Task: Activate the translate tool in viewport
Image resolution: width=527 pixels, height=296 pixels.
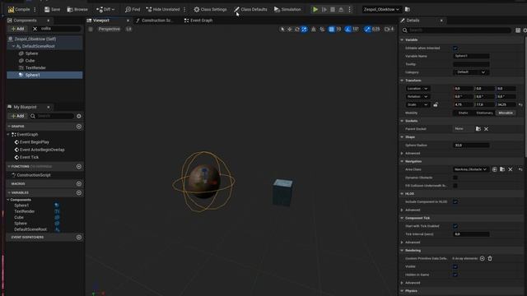Action: point(290,30)
